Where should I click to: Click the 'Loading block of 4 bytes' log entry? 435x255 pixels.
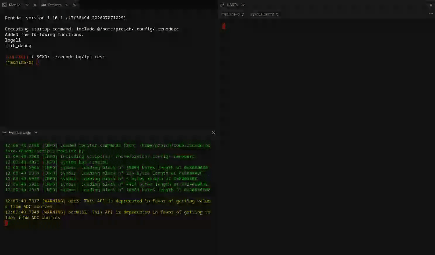click(101, 179)
